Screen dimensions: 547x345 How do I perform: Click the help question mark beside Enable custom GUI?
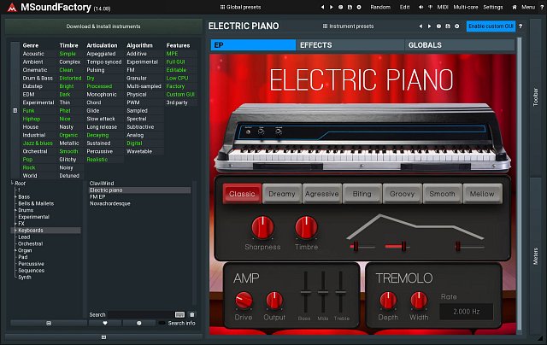coord(522,26)
